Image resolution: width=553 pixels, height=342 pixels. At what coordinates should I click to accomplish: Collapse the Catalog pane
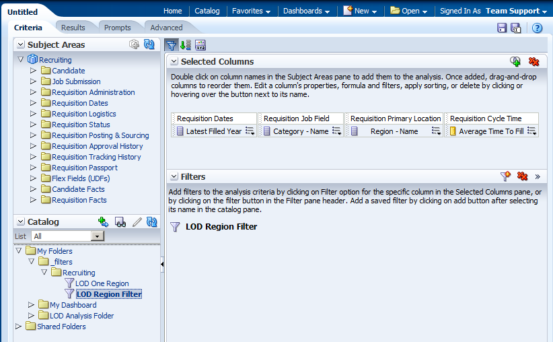click(x=21, y=221)
